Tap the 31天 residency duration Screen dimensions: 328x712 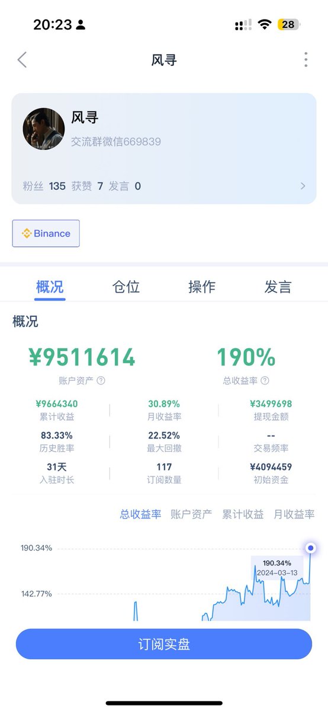(57, 467)
